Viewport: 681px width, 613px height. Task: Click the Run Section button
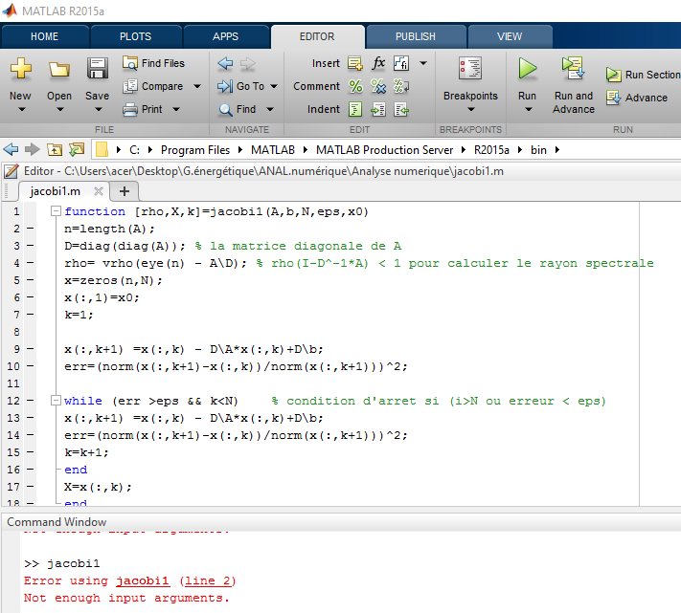click(644, 75)
